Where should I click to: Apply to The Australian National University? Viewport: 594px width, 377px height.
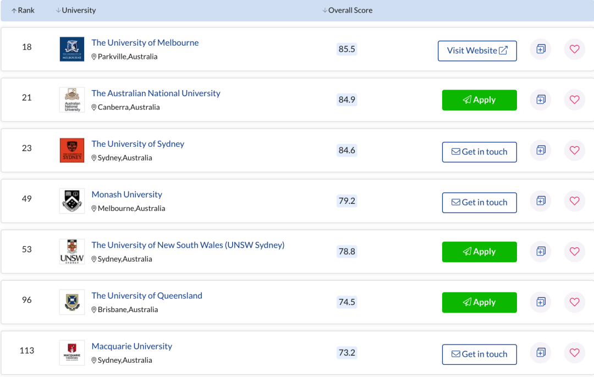479,100
